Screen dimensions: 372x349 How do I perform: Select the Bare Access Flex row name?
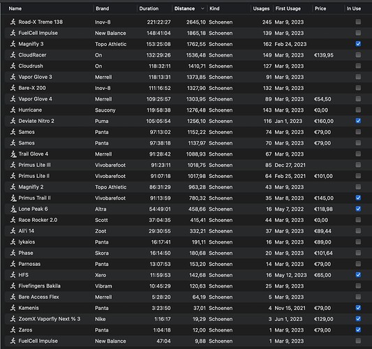tap(38, 297)
